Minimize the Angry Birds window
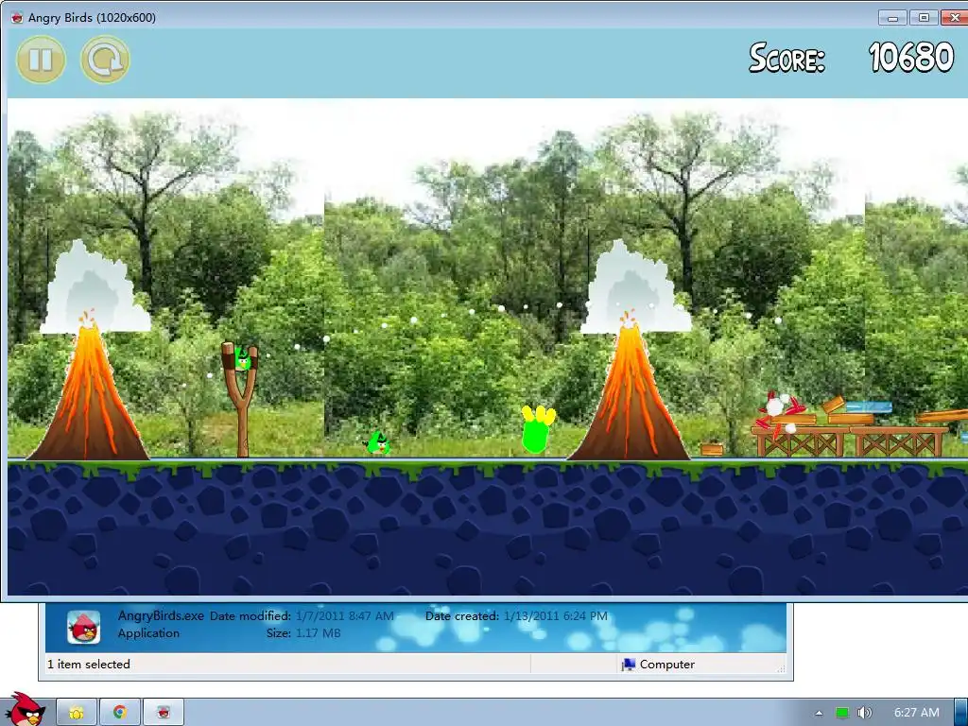The height and width of the screenshot is (726, 968). 892,17
